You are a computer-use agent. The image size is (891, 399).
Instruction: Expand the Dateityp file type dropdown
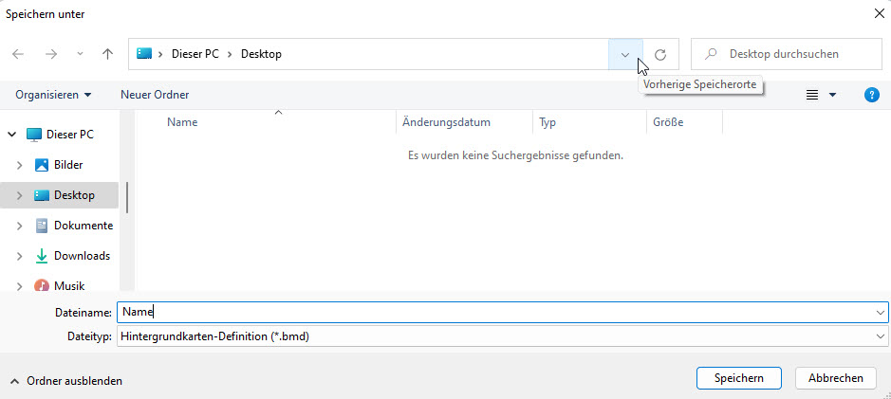(881, 336)
